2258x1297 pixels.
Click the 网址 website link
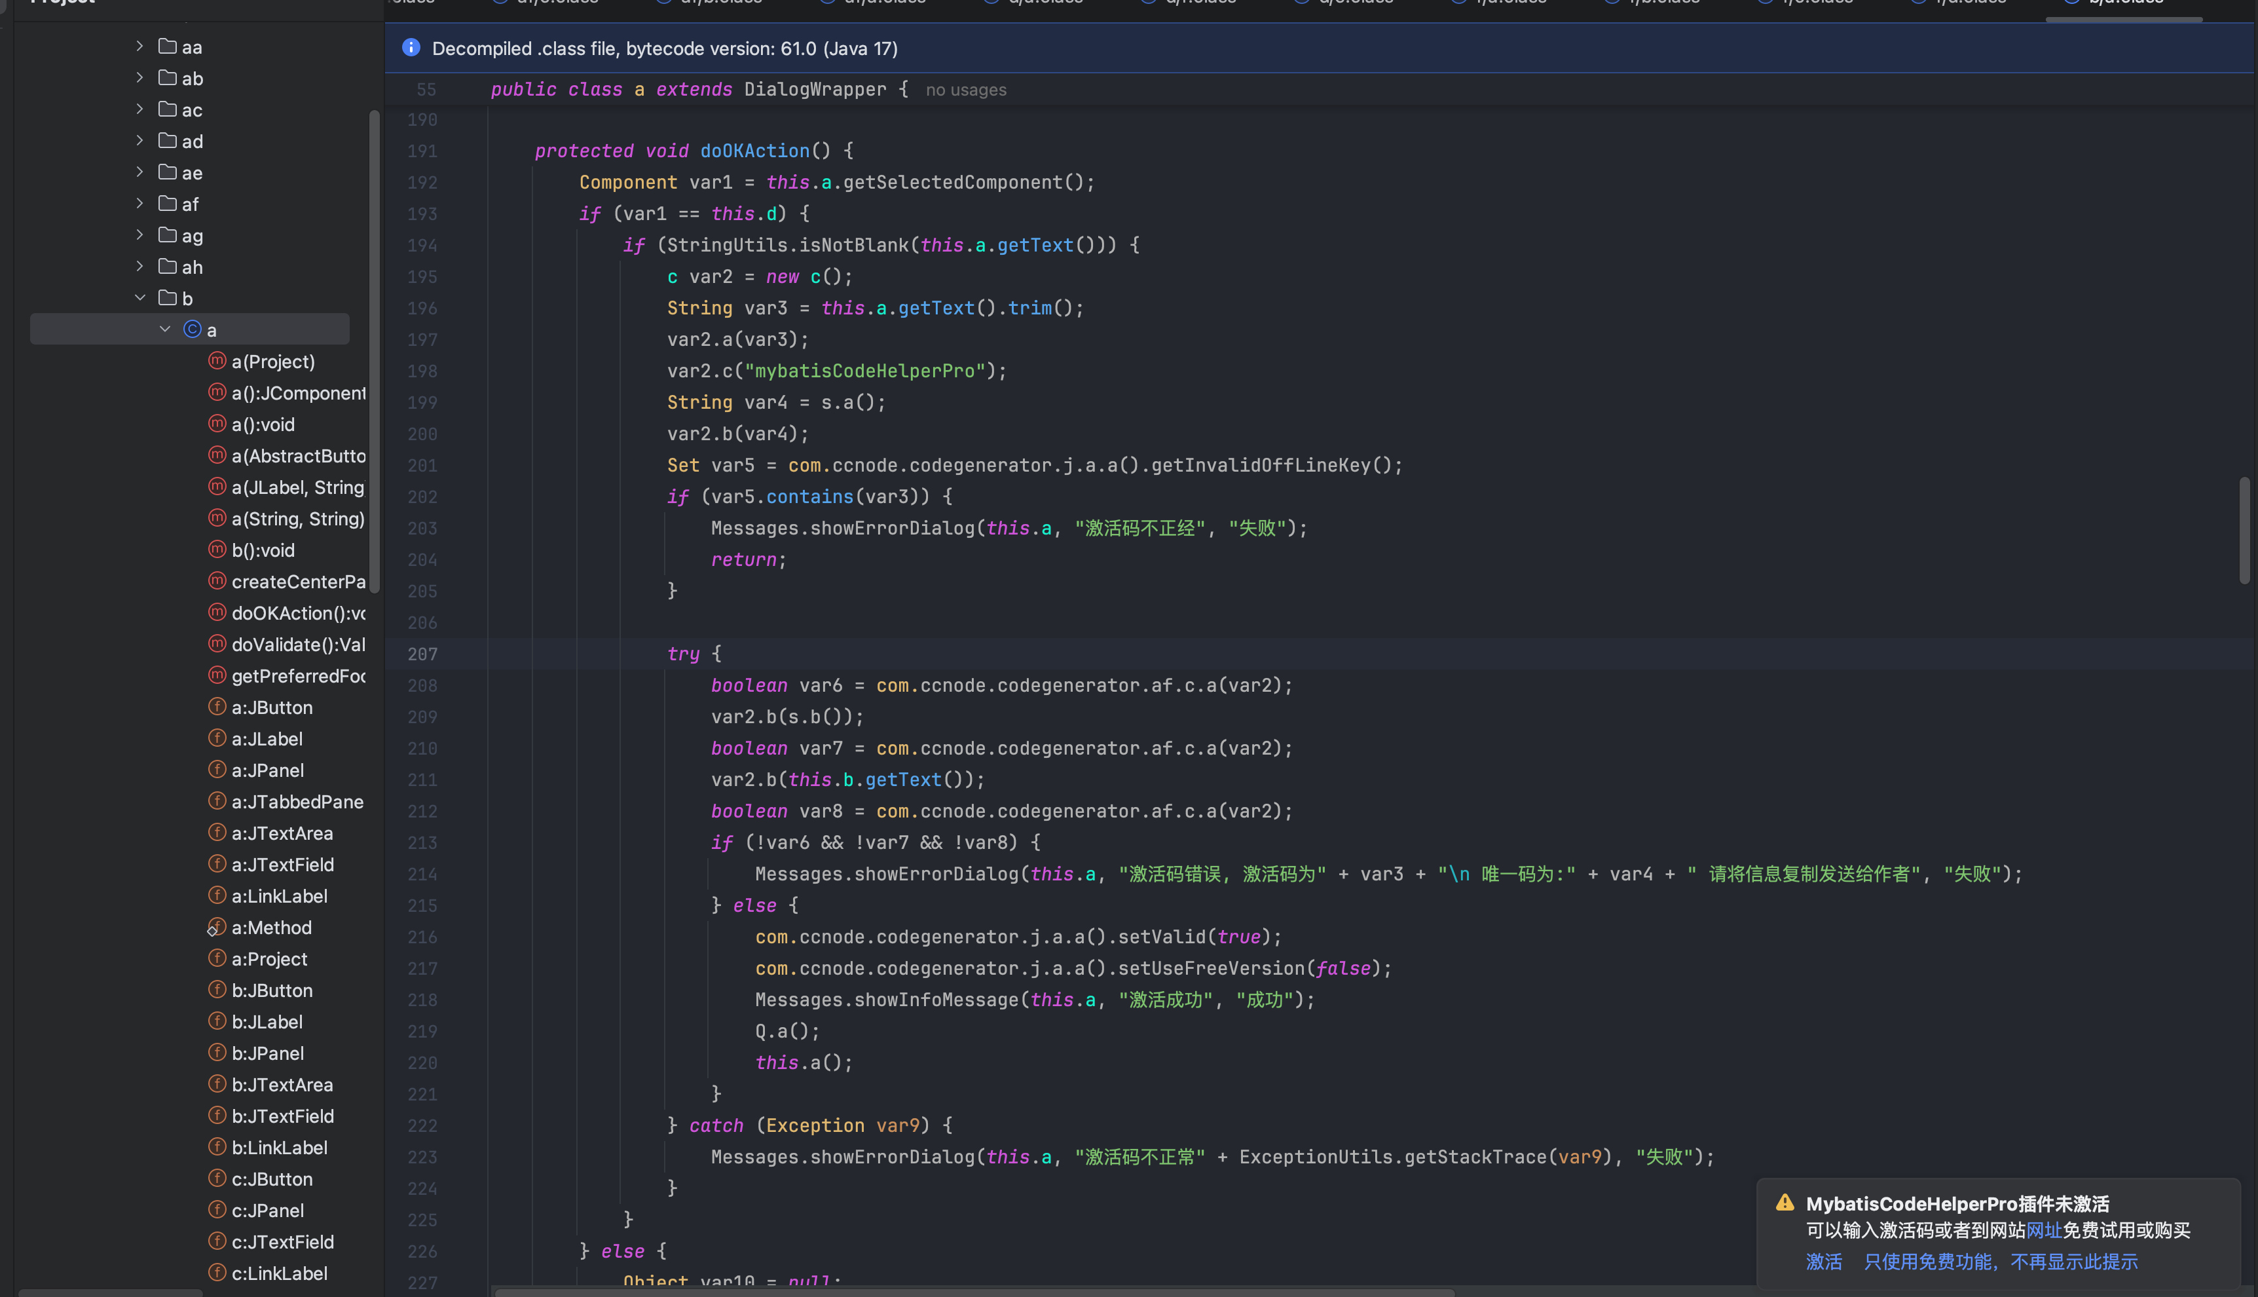2043,1230
